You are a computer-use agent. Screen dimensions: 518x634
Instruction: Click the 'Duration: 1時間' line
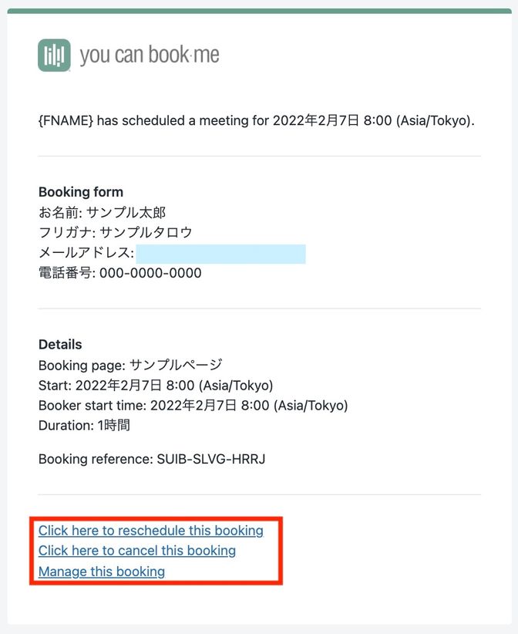(x=84, y=425)
